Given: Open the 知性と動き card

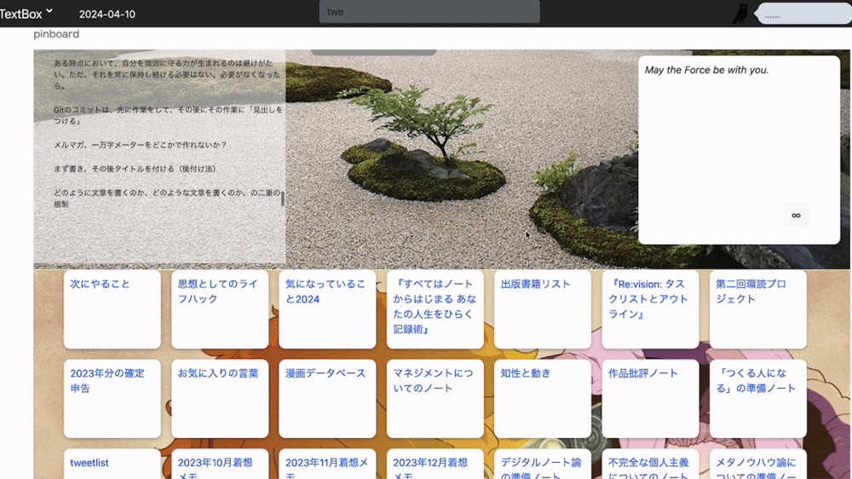Looking at the screenshot, I should tap(542, 399).
